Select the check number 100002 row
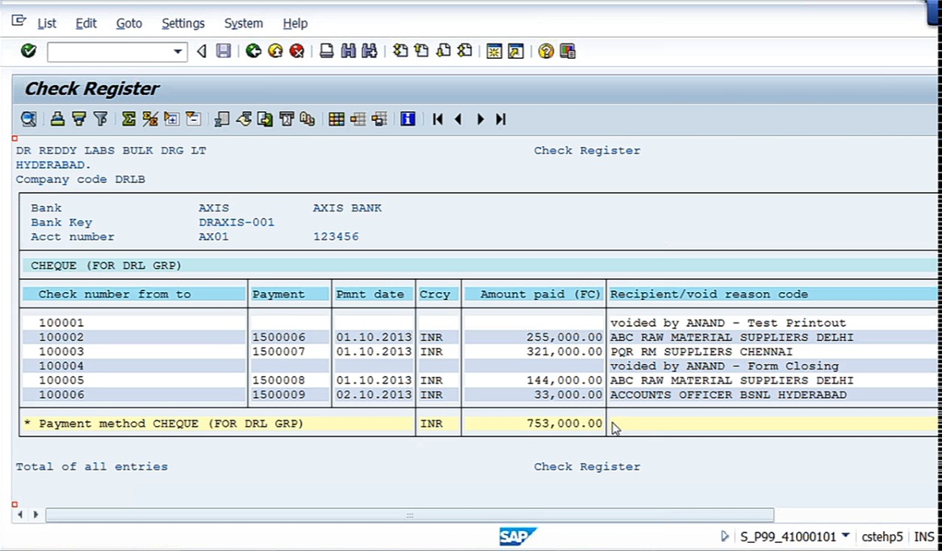 pos(61,337)
